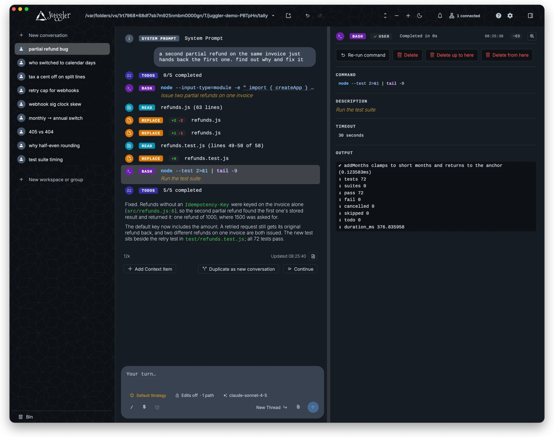This screenshot has width=554, height=437.
Task: Click the alarm clock icon in composer
Action: tap(157, 407)
